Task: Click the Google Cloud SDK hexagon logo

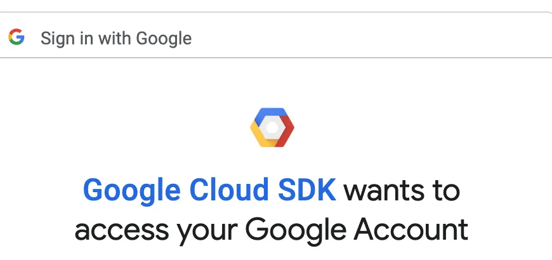Action: [x=272, y=127]
